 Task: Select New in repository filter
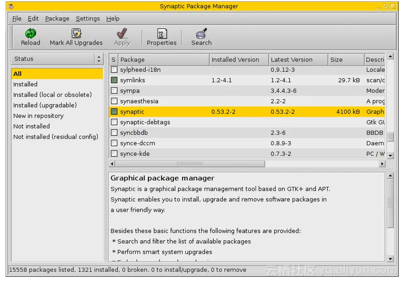point(57,116)
